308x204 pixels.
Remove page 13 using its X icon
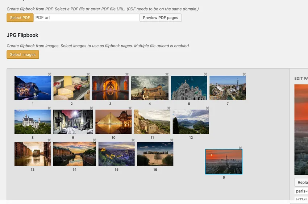(49, 140)
